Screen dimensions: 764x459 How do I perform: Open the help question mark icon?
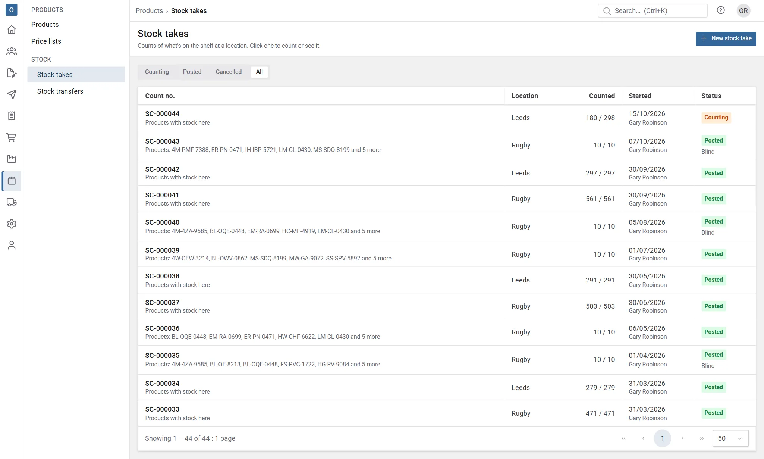(721, 10)
